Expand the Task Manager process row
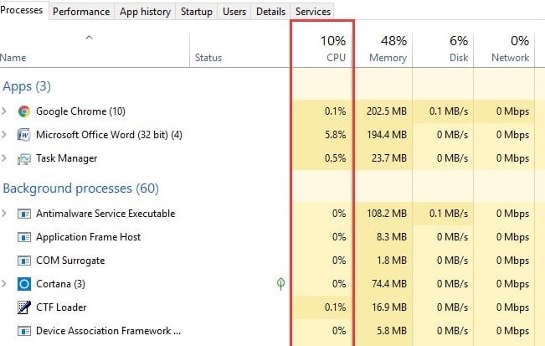Screen dimensions: 545x346 pos(4,158)
